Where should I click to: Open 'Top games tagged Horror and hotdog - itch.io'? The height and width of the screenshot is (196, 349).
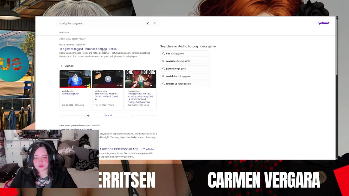pyautogui.click(x=88, y=49)
